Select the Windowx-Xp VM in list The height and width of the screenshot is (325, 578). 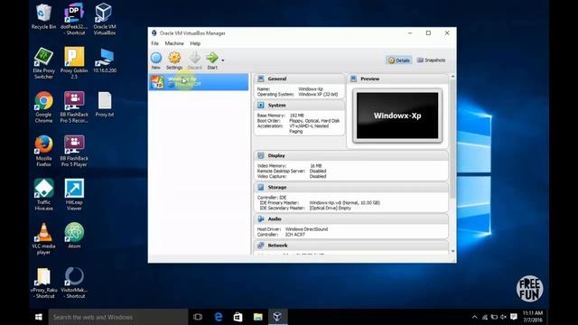pyautogui.click(x=199, y=82)
